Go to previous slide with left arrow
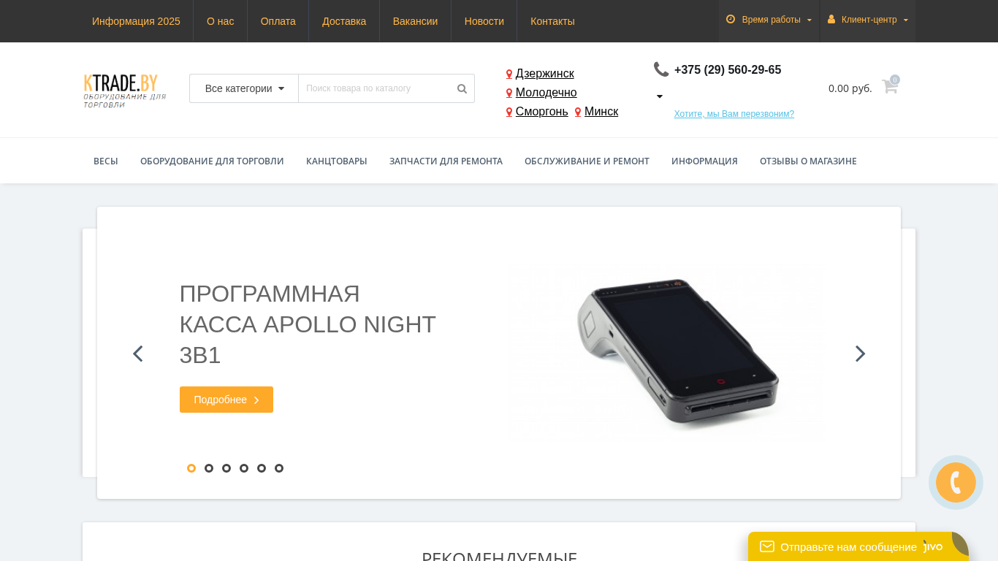Image resolution: width=998 pixels, height=561 pixels. [137, 354]
